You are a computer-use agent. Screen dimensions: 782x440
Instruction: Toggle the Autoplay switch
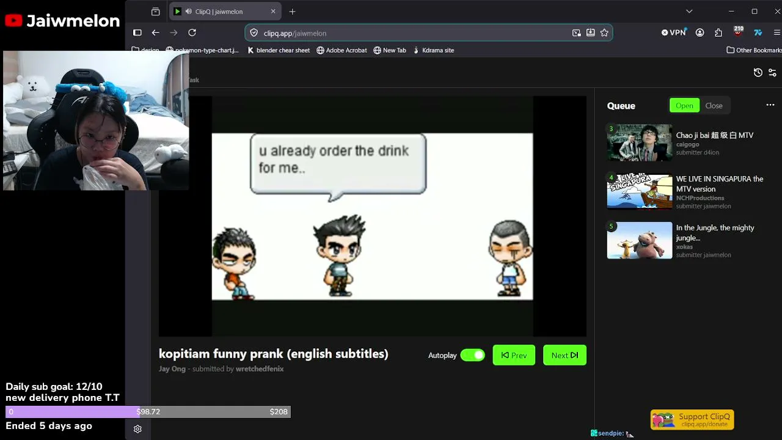point(472,355)
